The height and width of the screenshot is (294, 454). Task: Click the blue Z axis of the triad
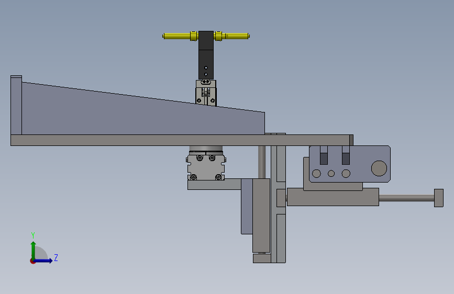tap(43, 261)
